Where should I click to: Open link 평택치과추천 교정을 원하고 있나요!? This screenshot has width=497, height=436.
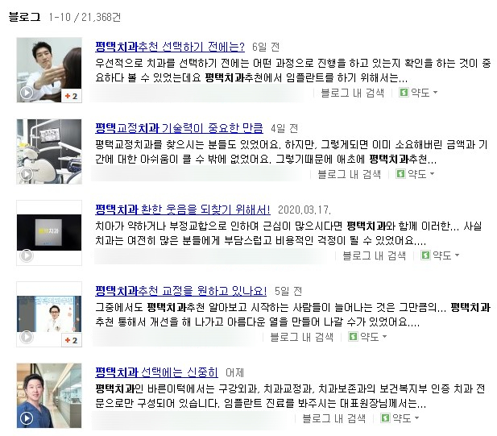click(180, 291)
